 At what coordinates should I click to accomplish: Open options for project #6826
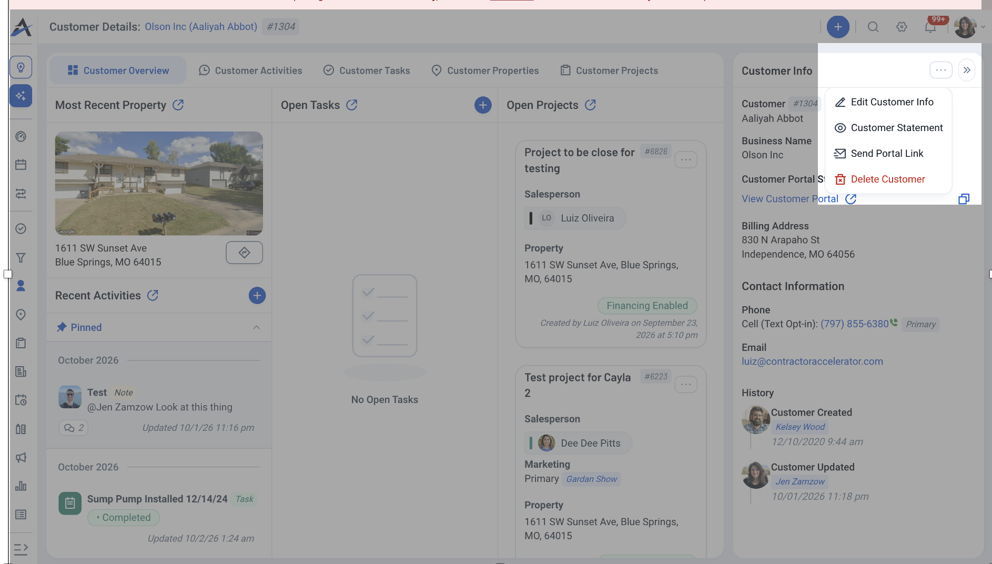tap(686, 159)
